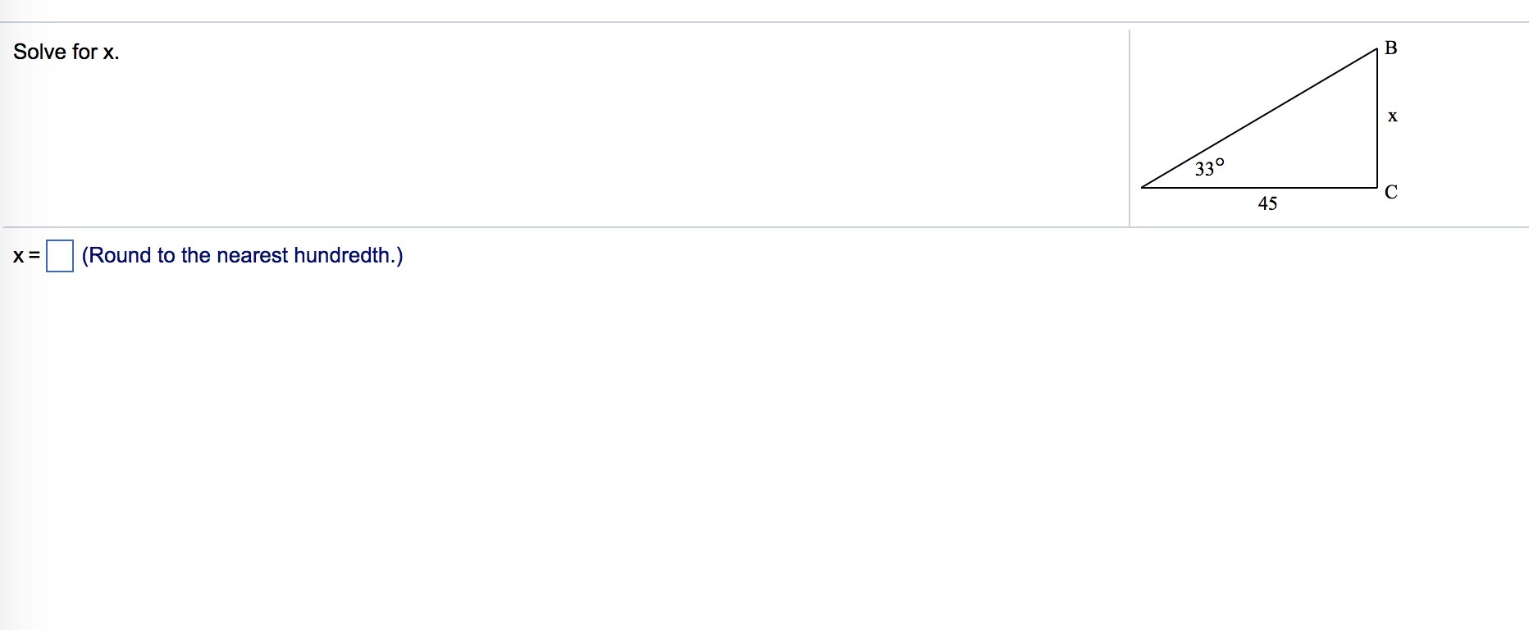Click the 33° angle label
Screen dimensions: 1529x630
1209,168
